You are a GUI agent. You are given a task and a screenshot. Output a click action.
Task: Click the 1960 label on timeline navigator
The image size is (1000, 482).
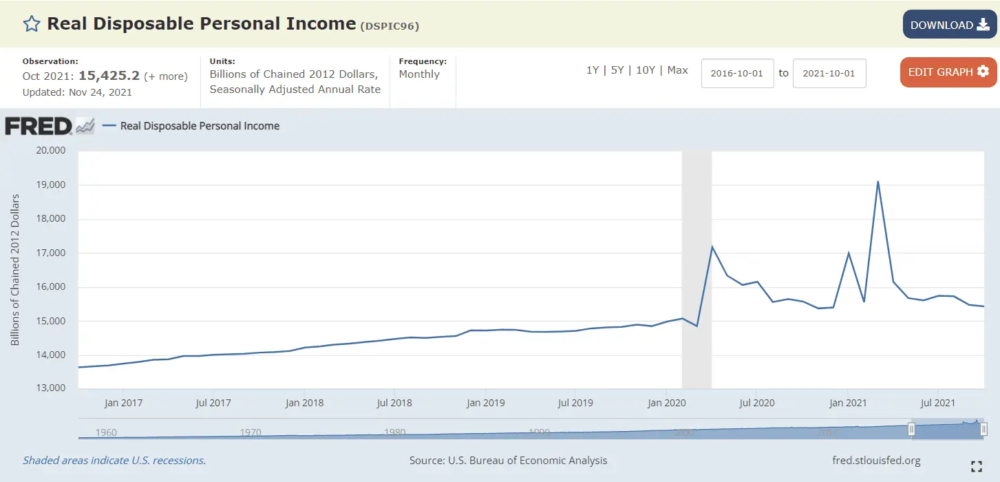coord(106,432)
